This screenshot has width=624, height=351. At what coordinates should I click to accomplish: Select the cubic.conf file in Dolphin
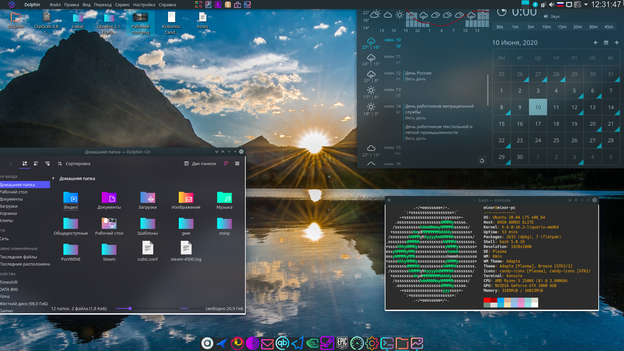click(x=148, y=251)
